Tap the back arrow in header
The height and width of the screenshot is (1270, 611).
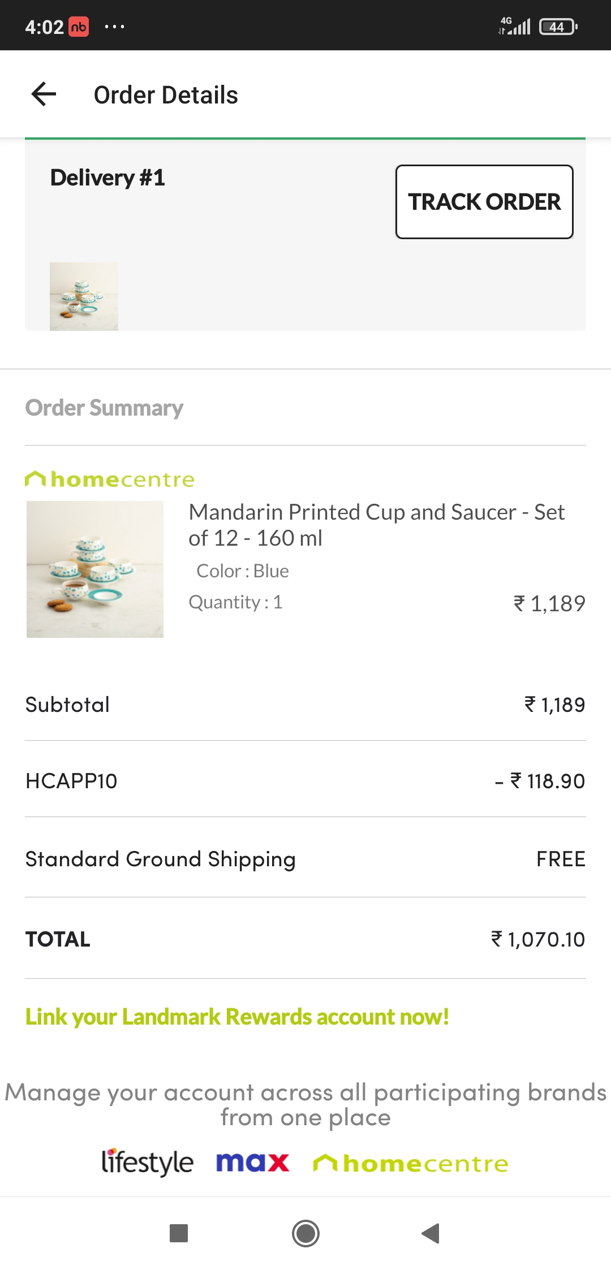click(x=44, y=94)
